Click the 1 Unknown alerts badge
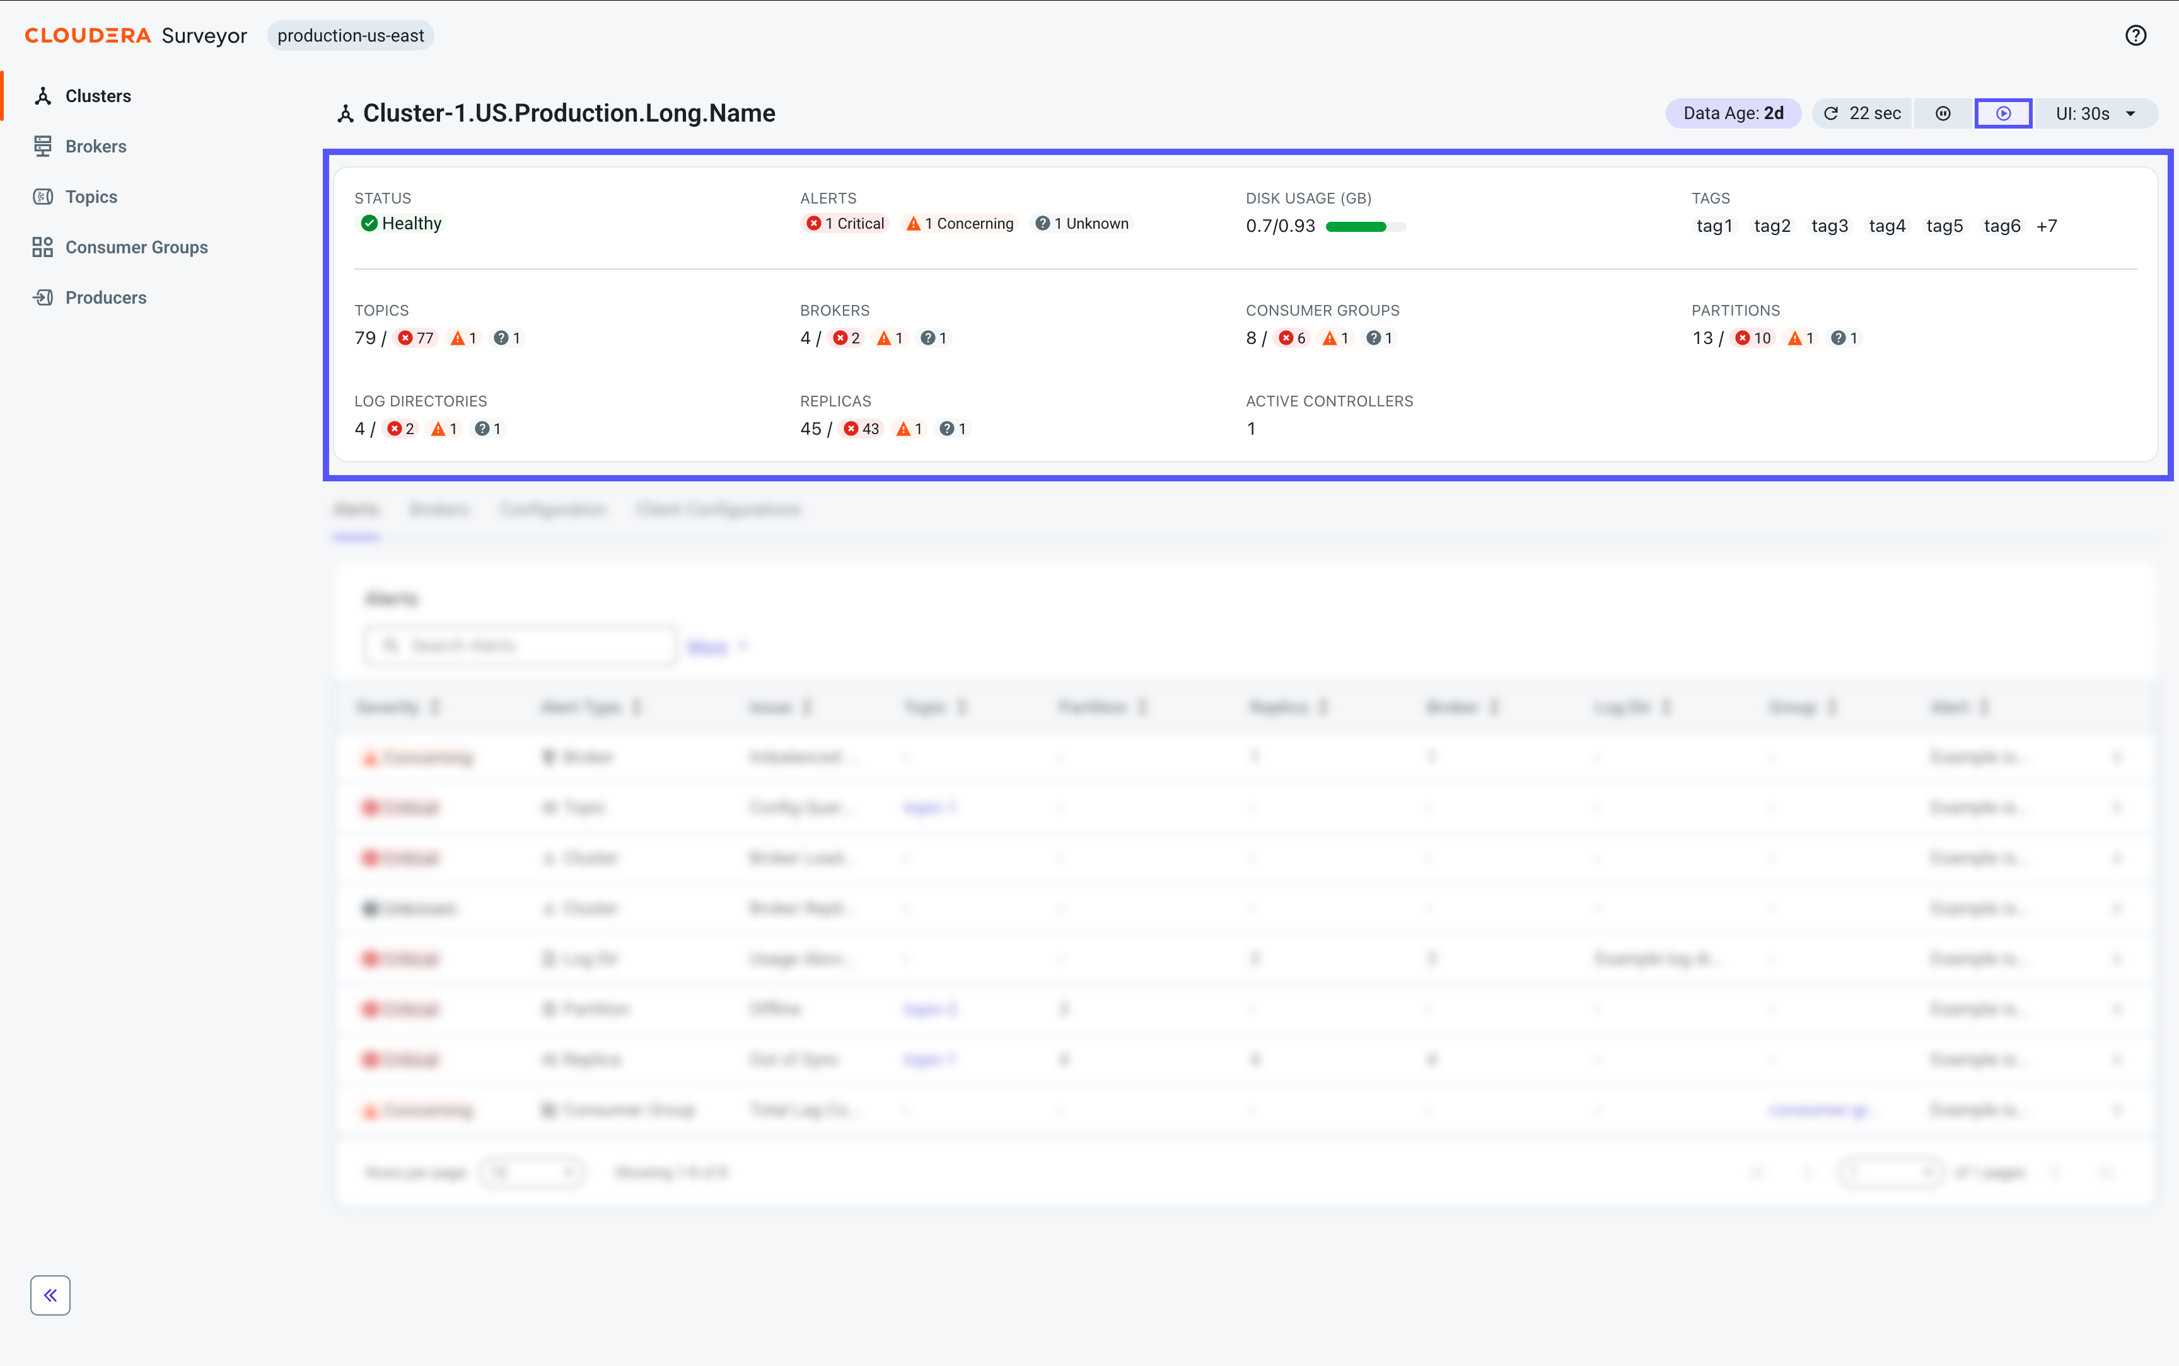Image resolution: width=2179 pixels, height=1366 pixels. point(1082,223)
